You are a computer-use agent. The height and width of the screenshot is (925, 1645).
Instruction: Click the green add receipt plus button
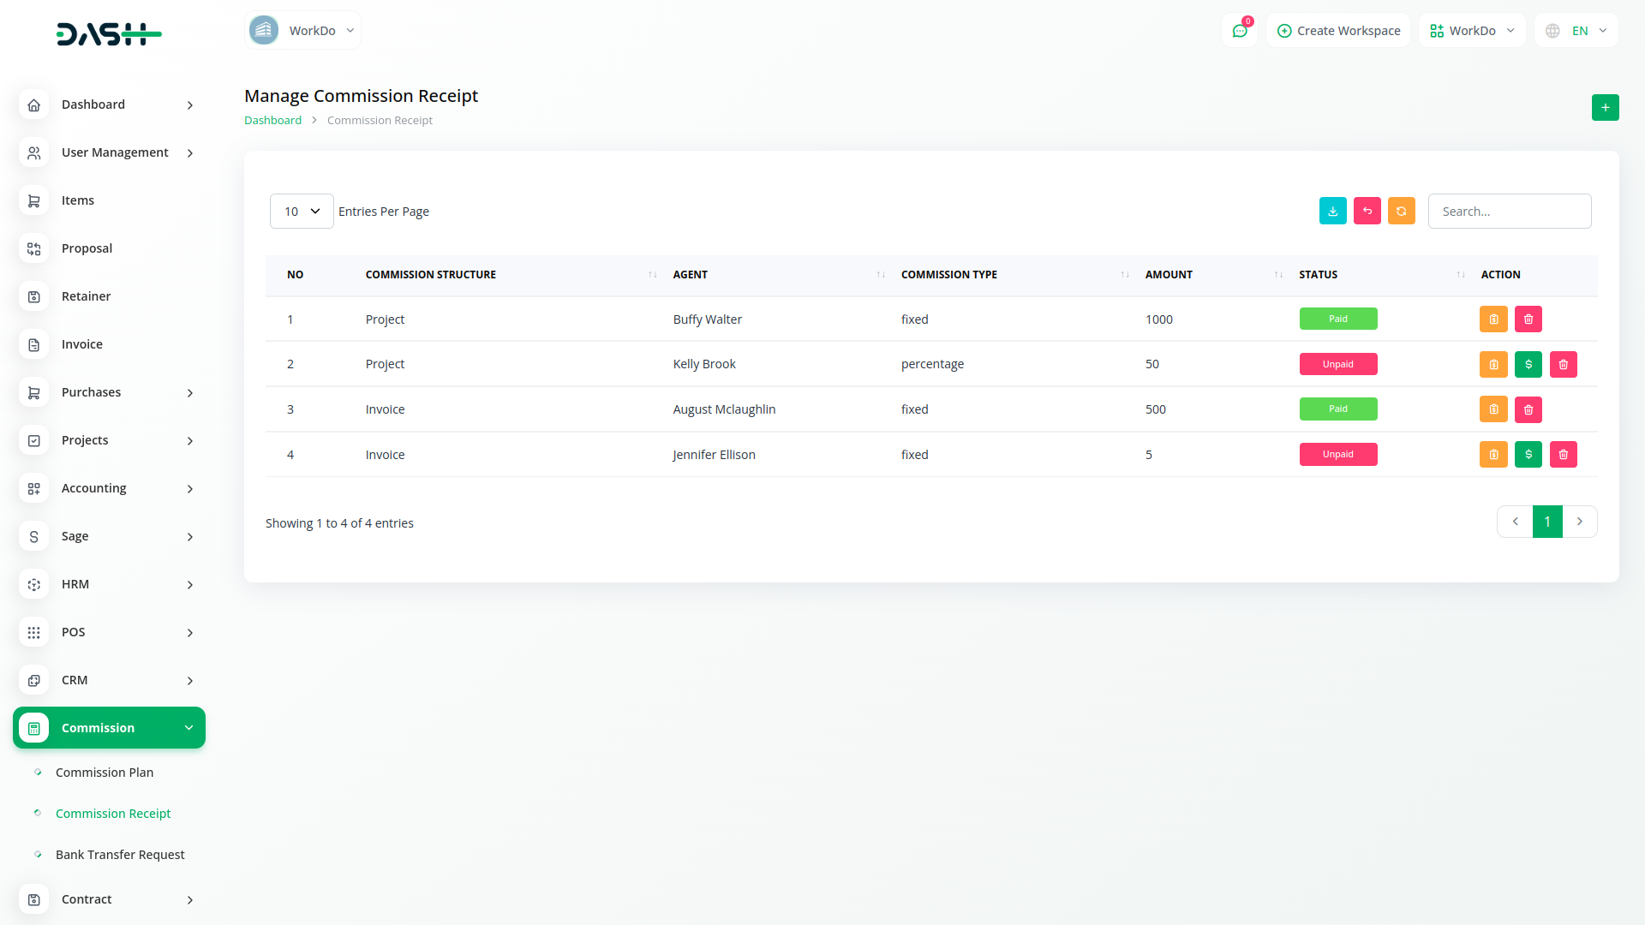pyautogui.click(x=1605, y=108)
